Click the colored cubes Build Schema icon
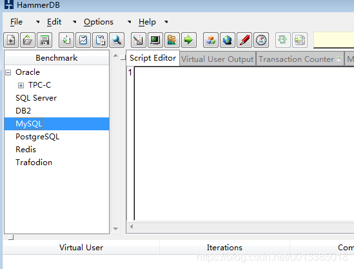 (x=211, y=40)
